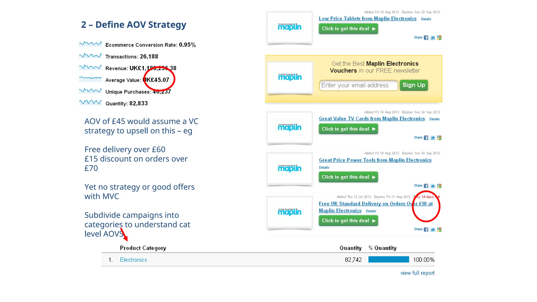The image size is (537, 302).
Task: Open the Maplin logo on Power Tools deal
Action: [289, 169]
